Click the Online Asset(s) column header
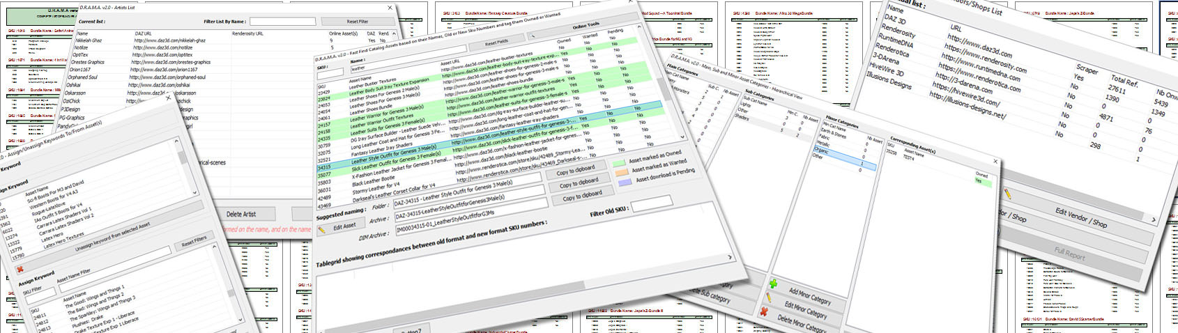1178x333 pixels. (x=344, y=33)
